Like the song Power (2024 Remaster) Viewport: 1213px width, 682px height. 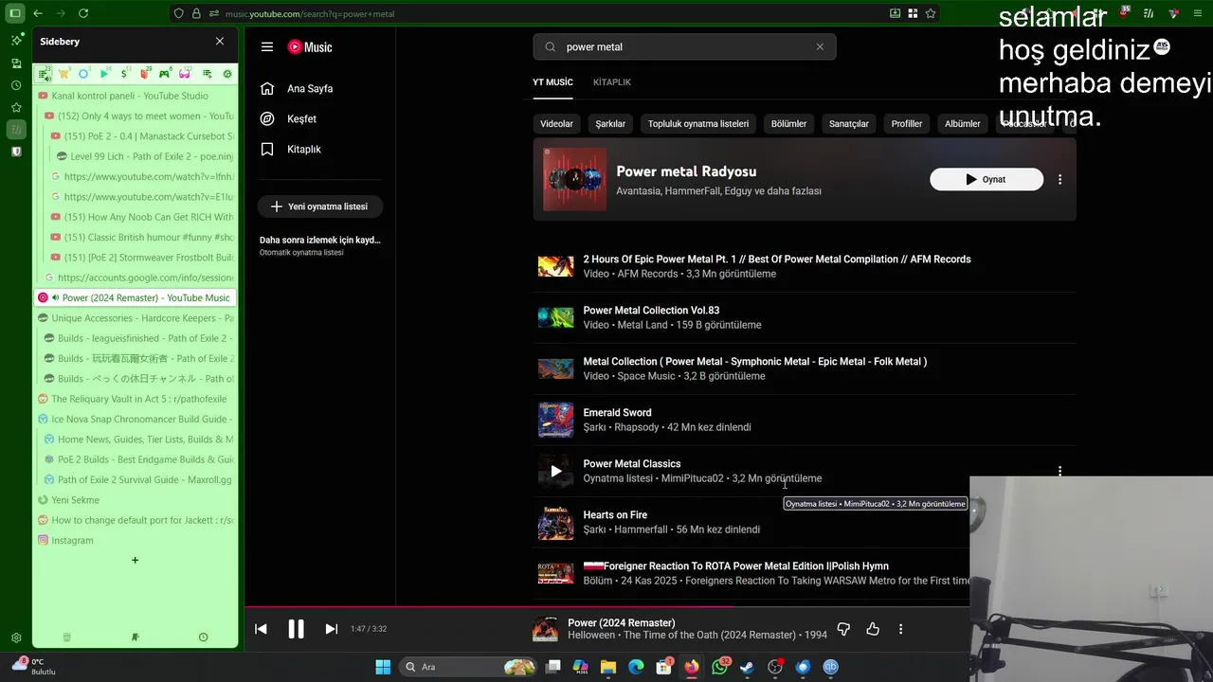[873, 629]
